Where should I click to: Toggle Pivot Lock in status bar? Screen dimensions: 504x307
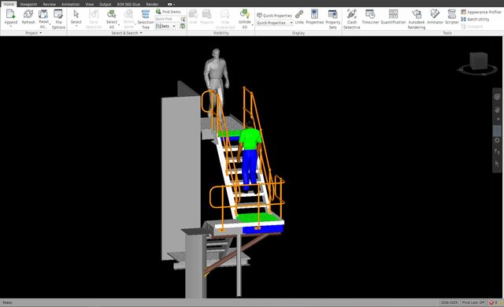pos(473,302)
